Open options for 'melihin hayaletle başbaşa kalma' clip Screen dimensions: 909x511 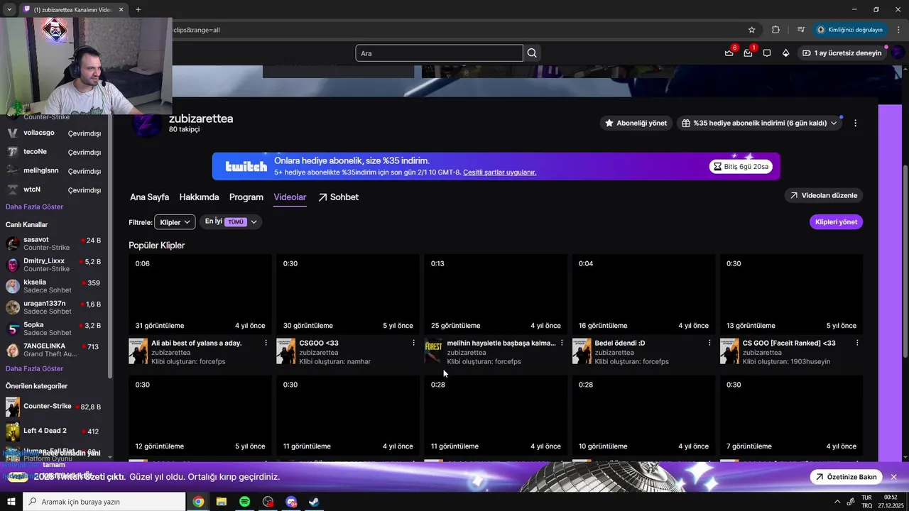pos(561,343)
